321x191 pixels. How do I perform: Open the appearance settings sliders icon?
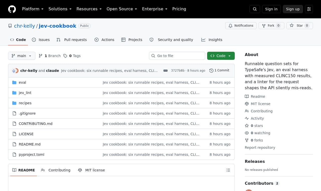(x=309, y=9)
